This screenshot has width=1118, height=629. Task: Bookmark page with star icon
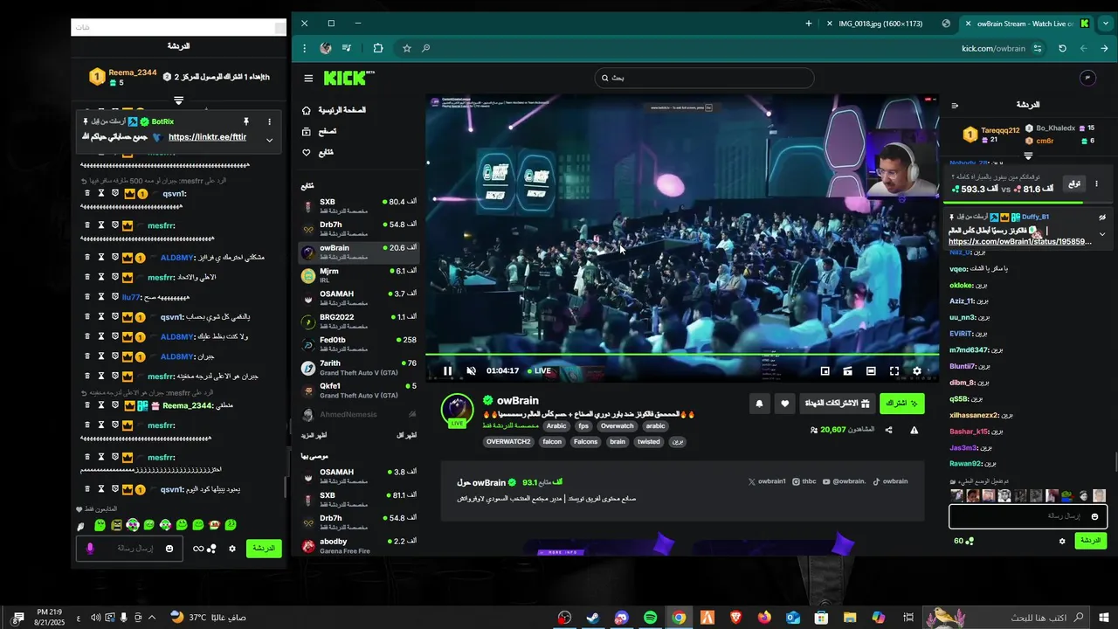tap(407, 48)
